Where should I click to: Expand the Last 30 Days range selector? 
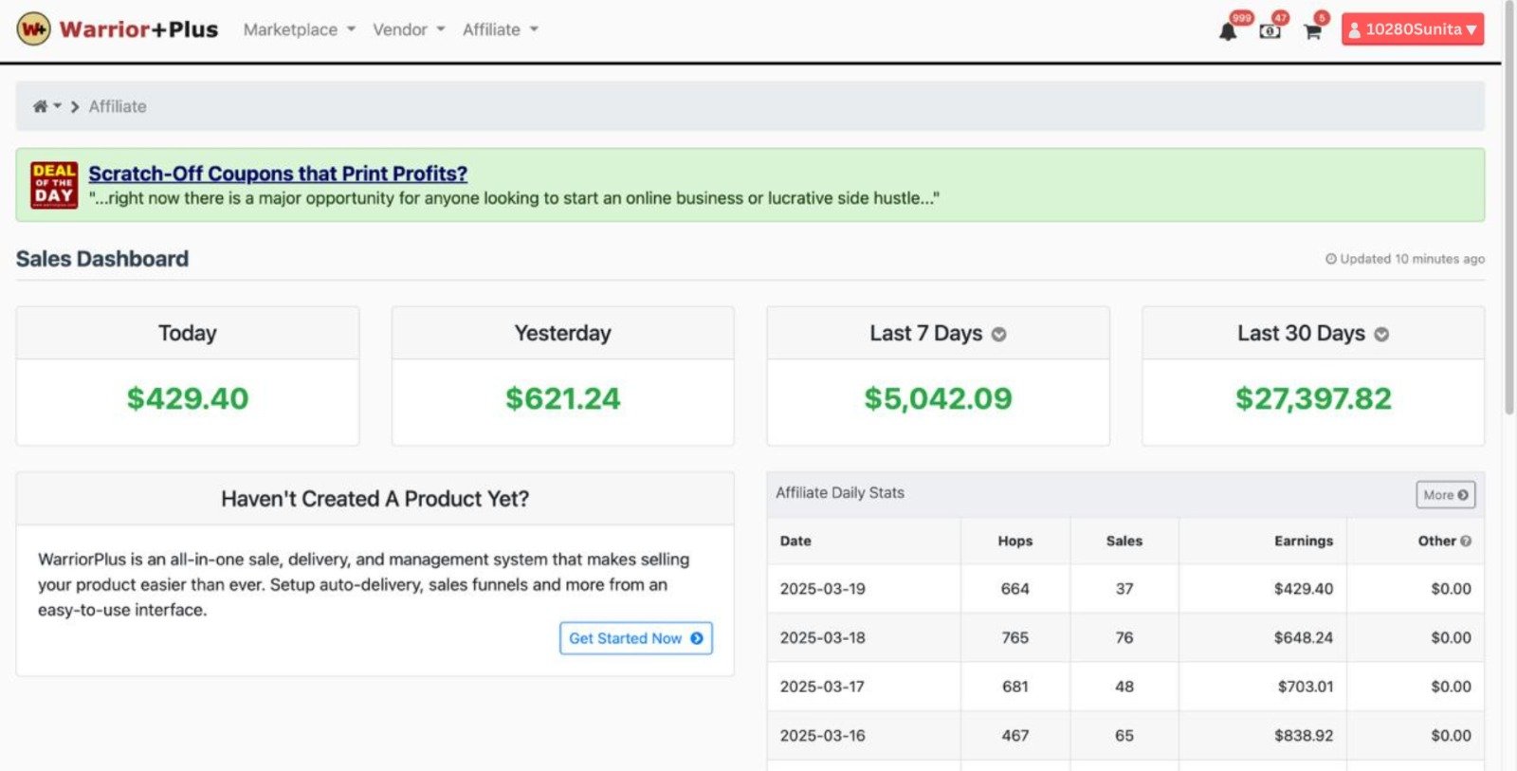(x=1381, y=334)
